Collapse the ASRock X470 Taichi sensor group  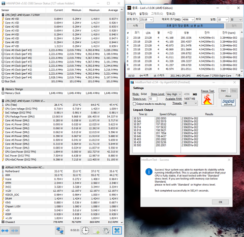3,167
